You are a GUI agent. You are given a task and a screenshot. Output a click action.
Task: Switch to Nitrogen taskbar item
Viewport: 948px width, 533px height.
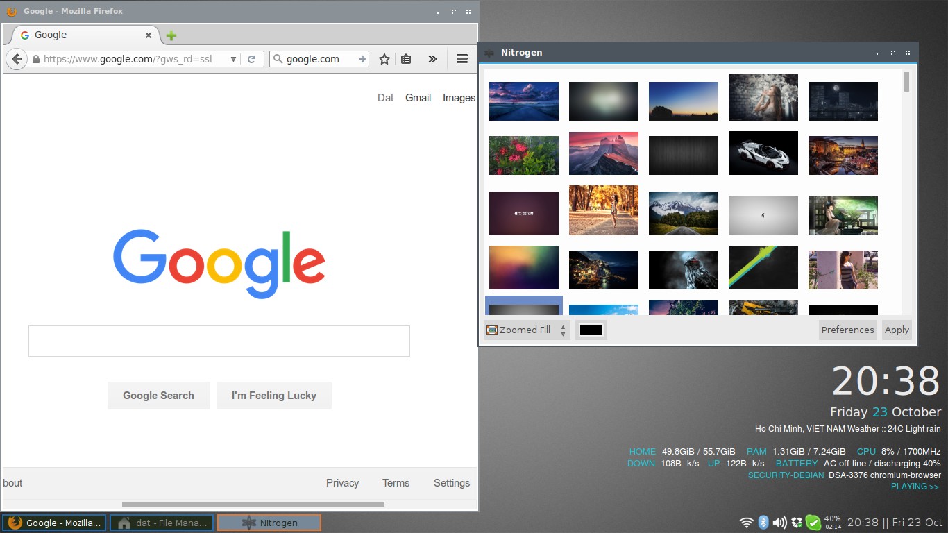click(x=269, y=523)
